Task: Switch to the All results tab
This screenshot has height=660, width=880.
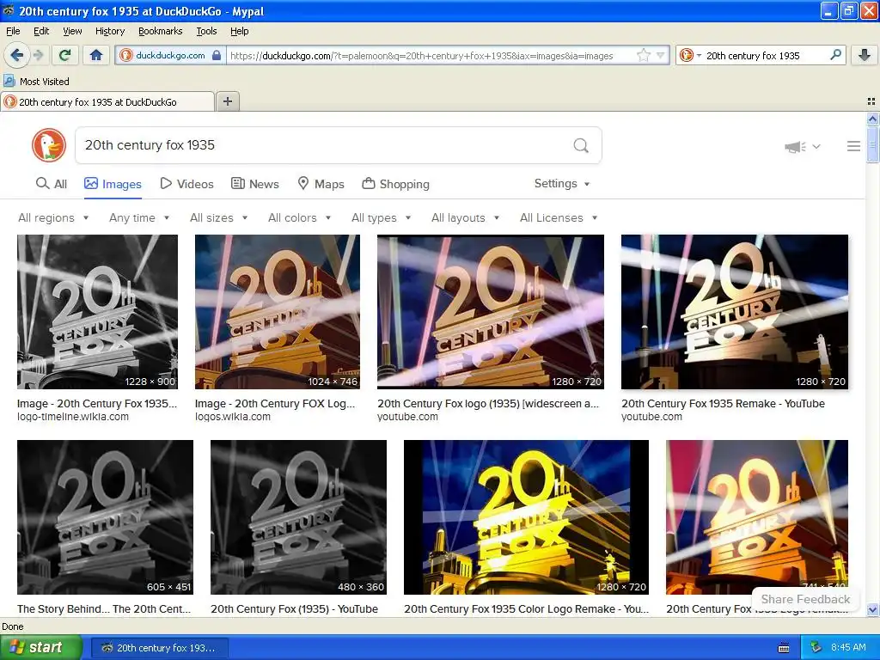Action: (51, 184)
